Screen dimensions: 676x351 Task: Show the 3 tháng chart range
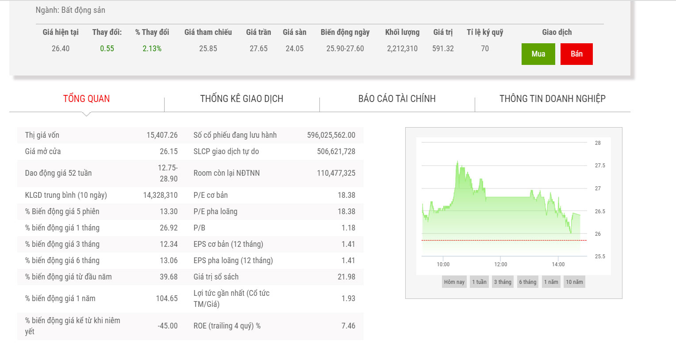click(x=503, y=282)
